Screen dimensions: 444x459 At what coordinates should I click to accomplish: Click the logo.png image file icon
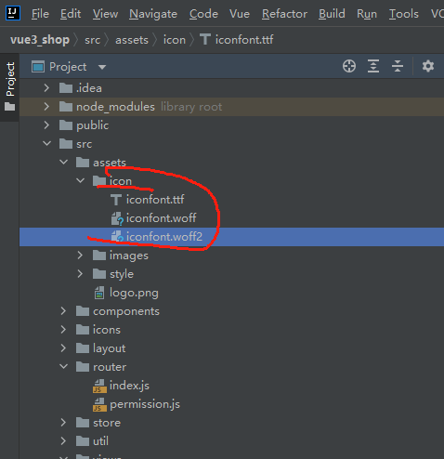pos(99,293)
